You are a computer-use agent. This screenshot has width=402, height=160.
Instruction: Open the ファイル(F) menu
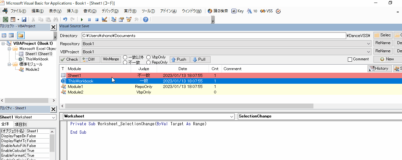pyautogui.click(x=18, y=11)
